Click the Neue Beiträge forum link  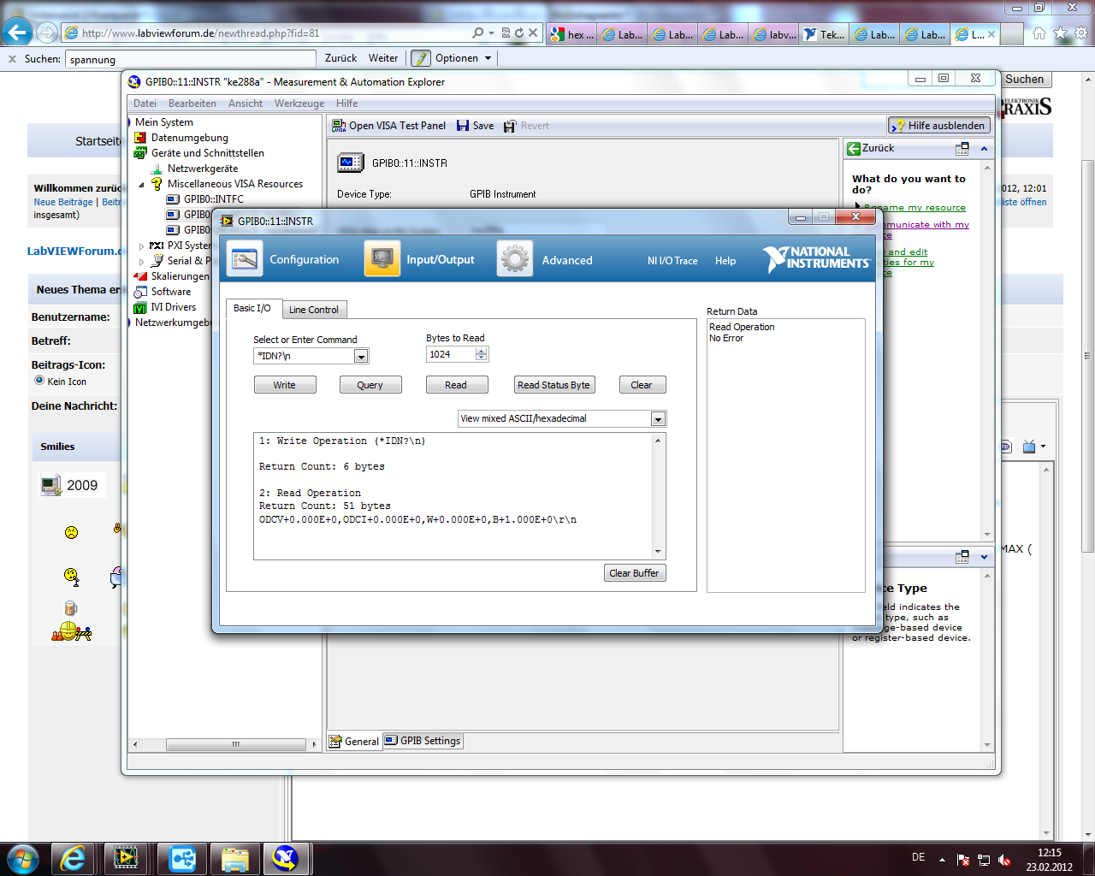63,202
